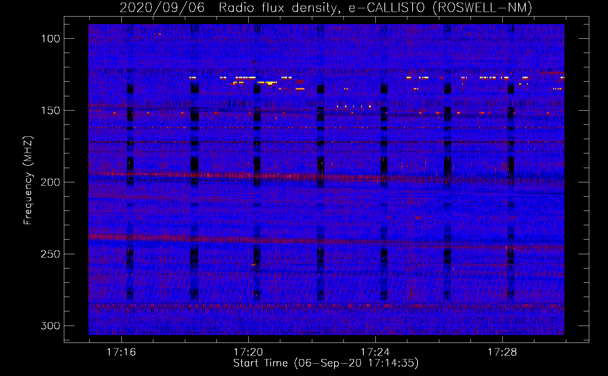Click the 17:24 time tick label
This screenshot has height=376, width=608.
click(375, 352)
